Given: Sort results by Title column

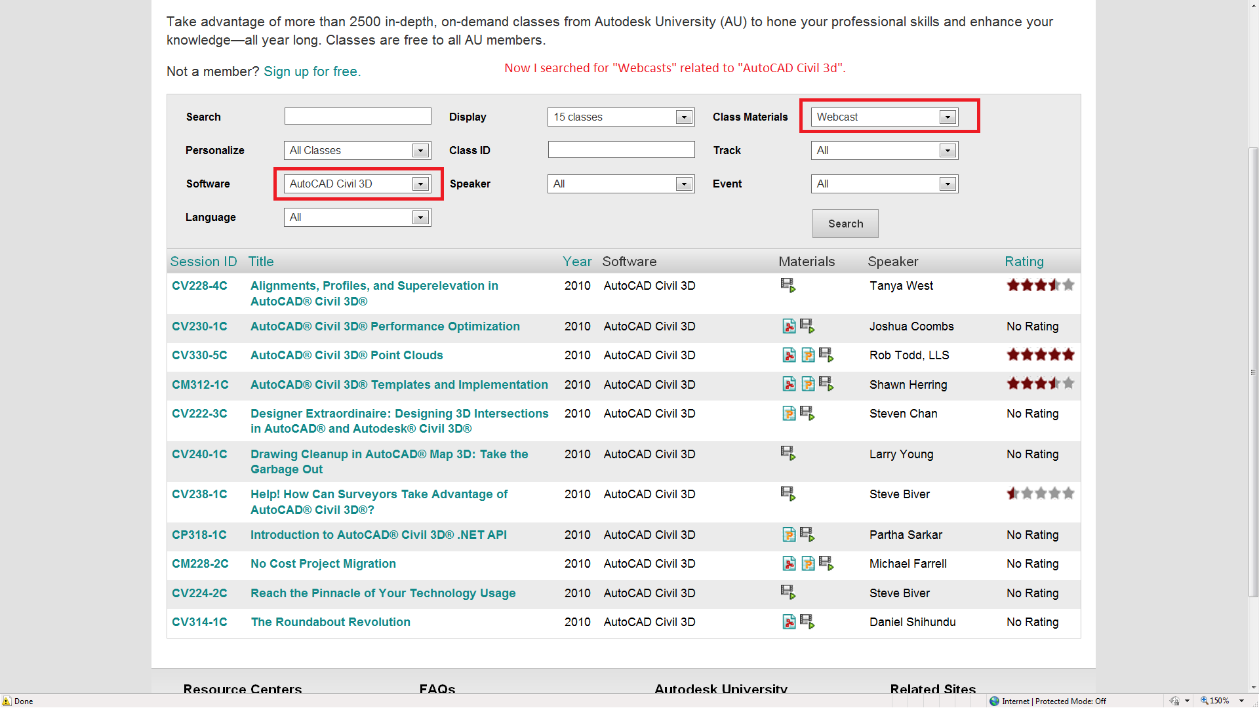Looking at the screenshot, I should pos(261,262).
